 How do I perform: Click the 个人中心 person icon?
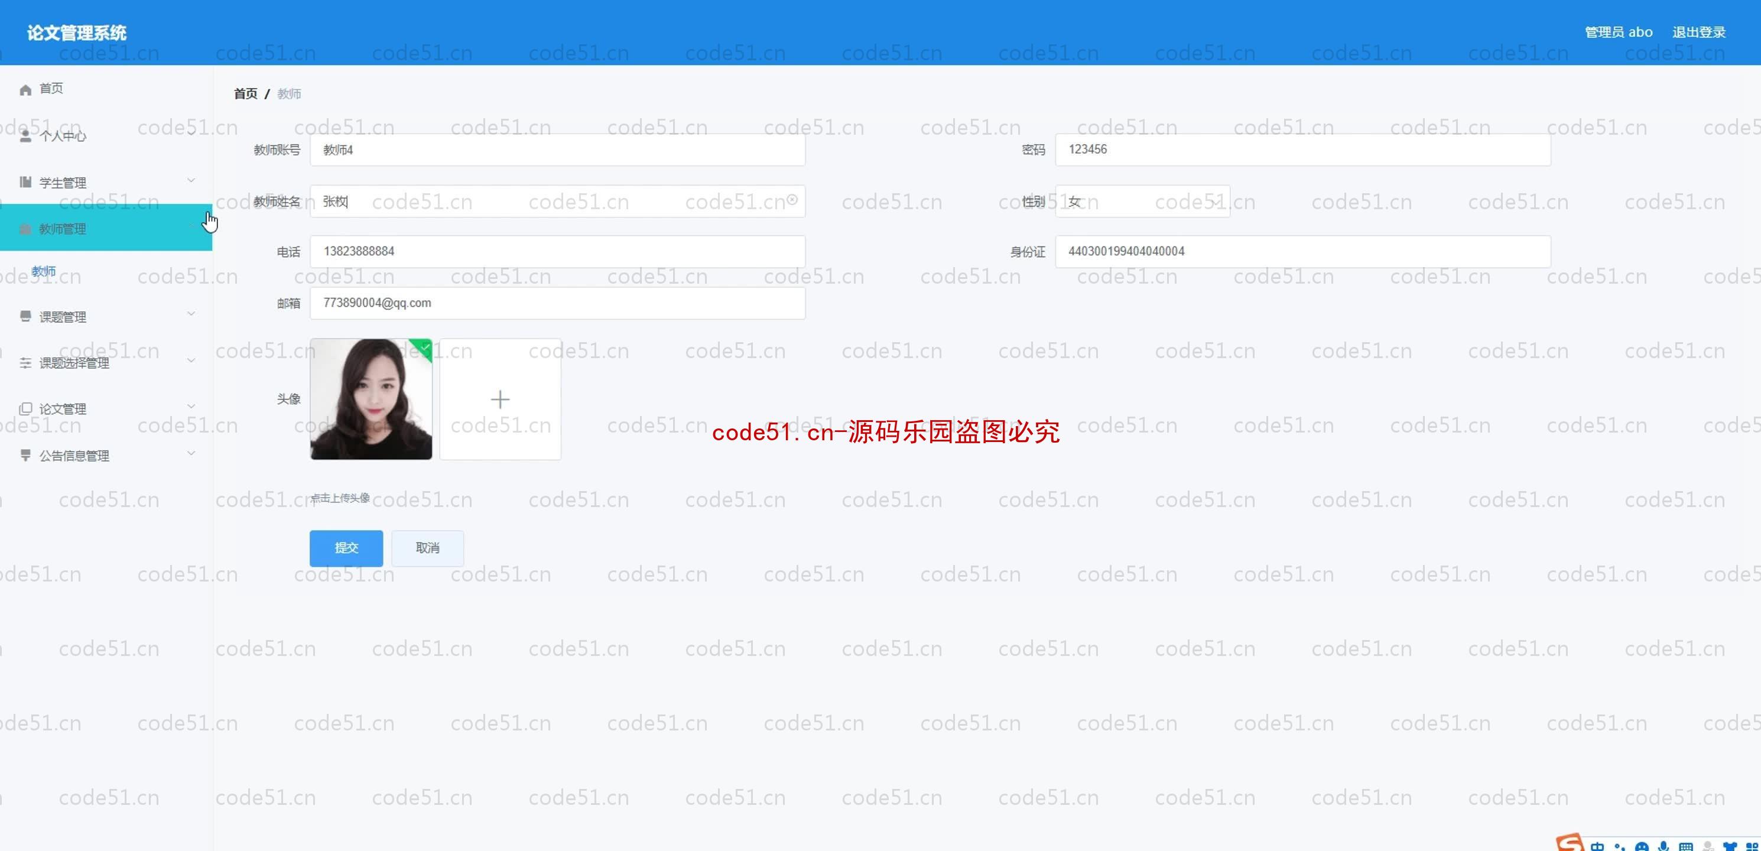(x=25, y=136)
